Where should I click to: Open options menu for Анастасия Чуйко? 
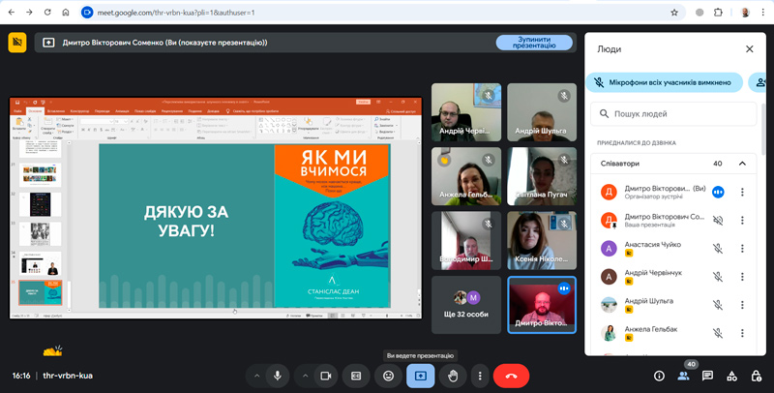[x=742, y=248]
